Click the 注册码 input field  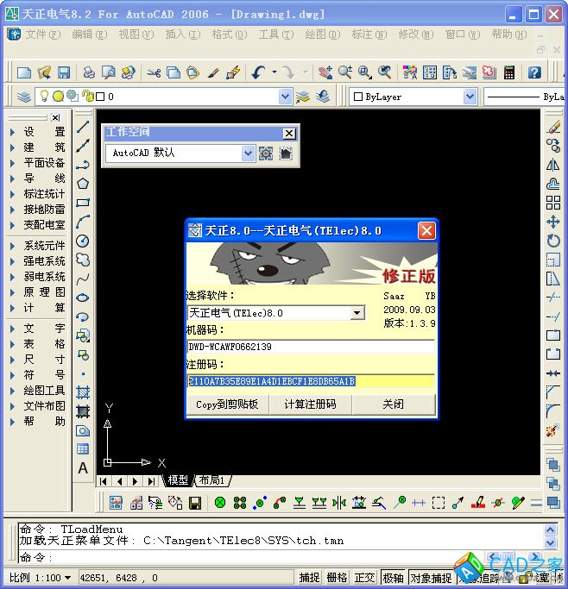pyautogui.click(x=311, y=381)
